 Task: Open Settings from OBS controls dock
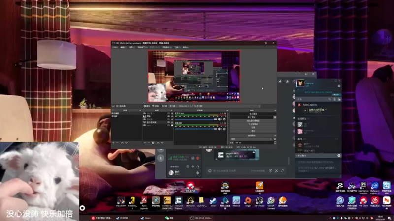[x=253, y=128]
